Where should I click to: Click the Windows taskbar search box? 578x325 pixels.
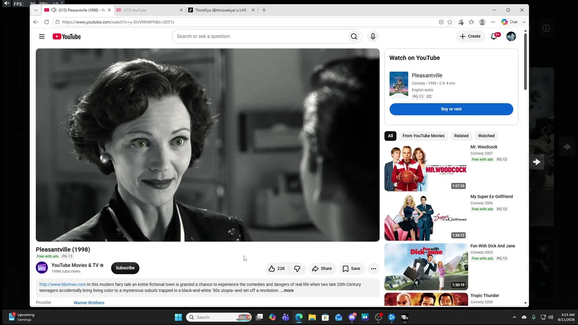(219, 317)
